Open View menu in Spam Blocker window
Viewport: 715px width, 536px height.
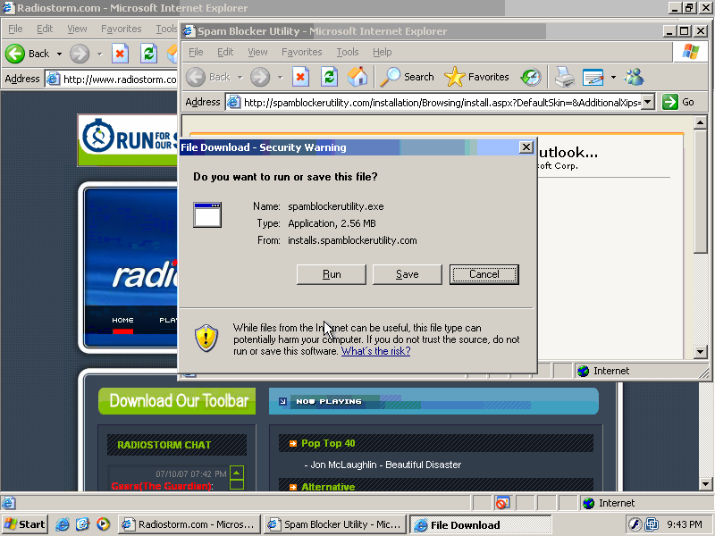[x=257, y=52]
